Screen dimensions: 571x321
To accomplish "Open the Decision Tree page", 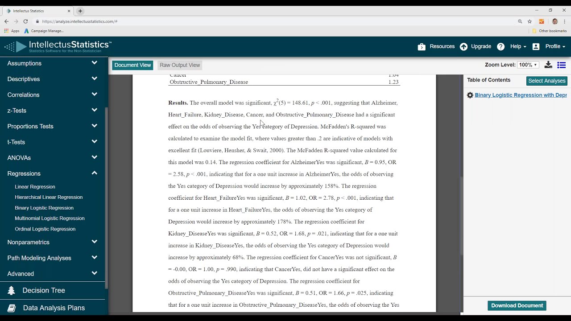I will point(44,291).
